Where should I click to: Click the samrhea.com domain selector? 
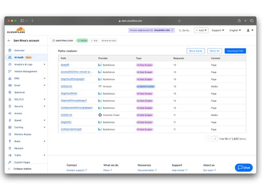[63, 41]
